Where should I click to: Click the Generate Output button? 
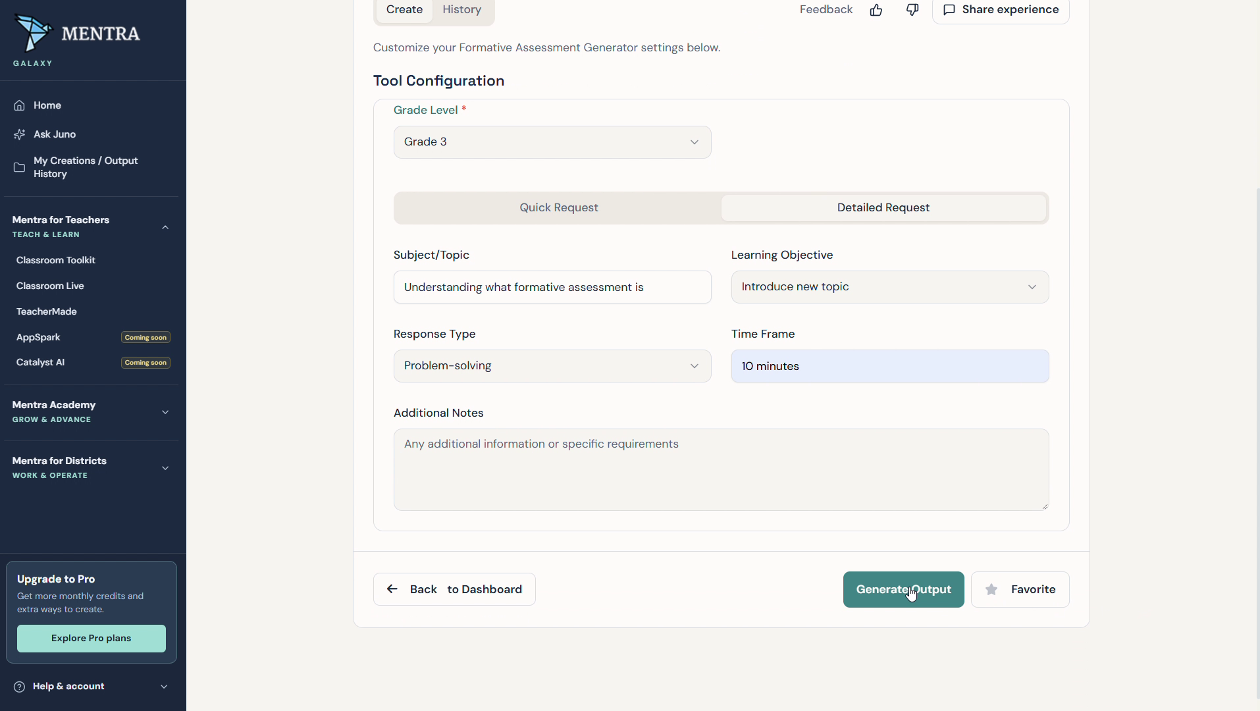903,590
